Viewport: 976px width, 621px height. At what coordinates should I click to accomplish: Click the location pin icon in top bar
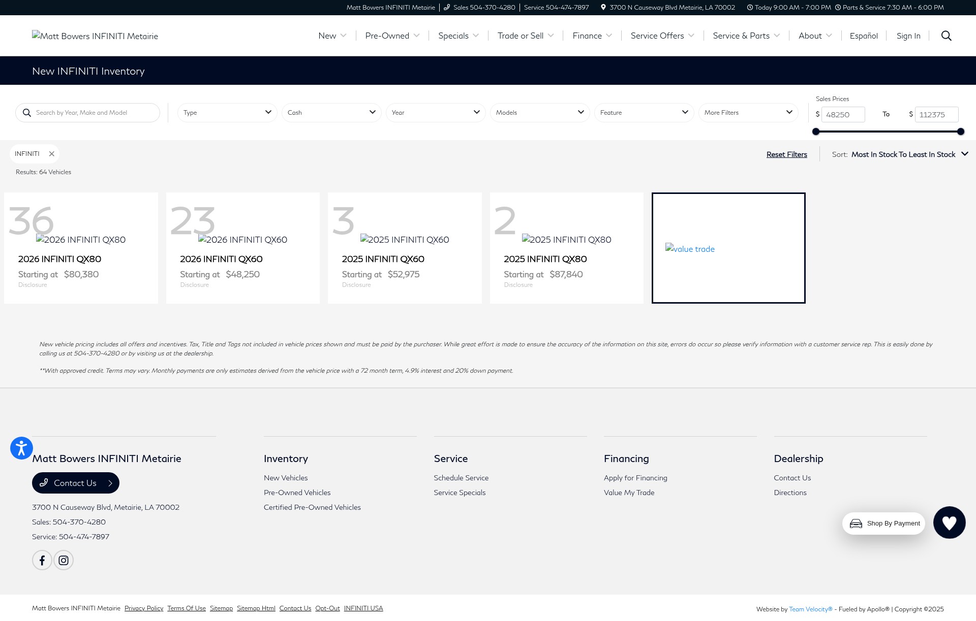tap(603, 7)
